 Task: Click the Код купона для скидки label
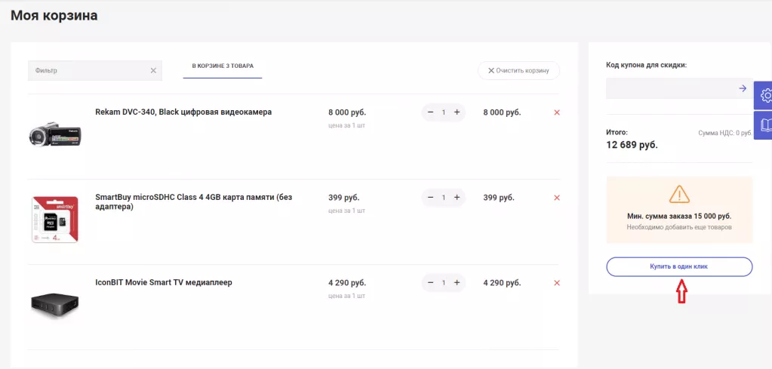pyautogui.click(x=647, y=65)
